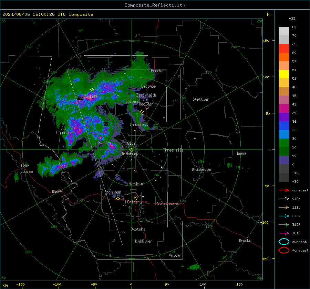Click the Olds town label

tap(131, 143)
